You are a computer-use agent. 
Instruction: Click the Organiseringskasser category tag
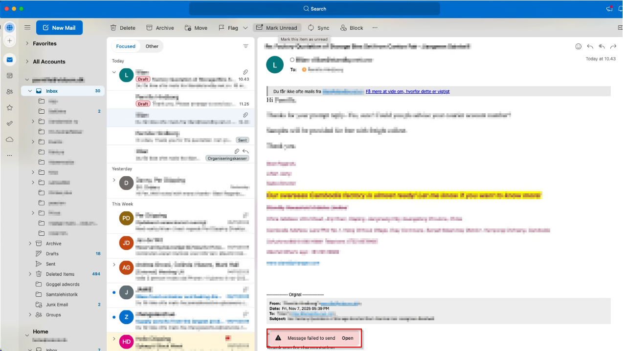pyautogui.click(x=228, y=158)
